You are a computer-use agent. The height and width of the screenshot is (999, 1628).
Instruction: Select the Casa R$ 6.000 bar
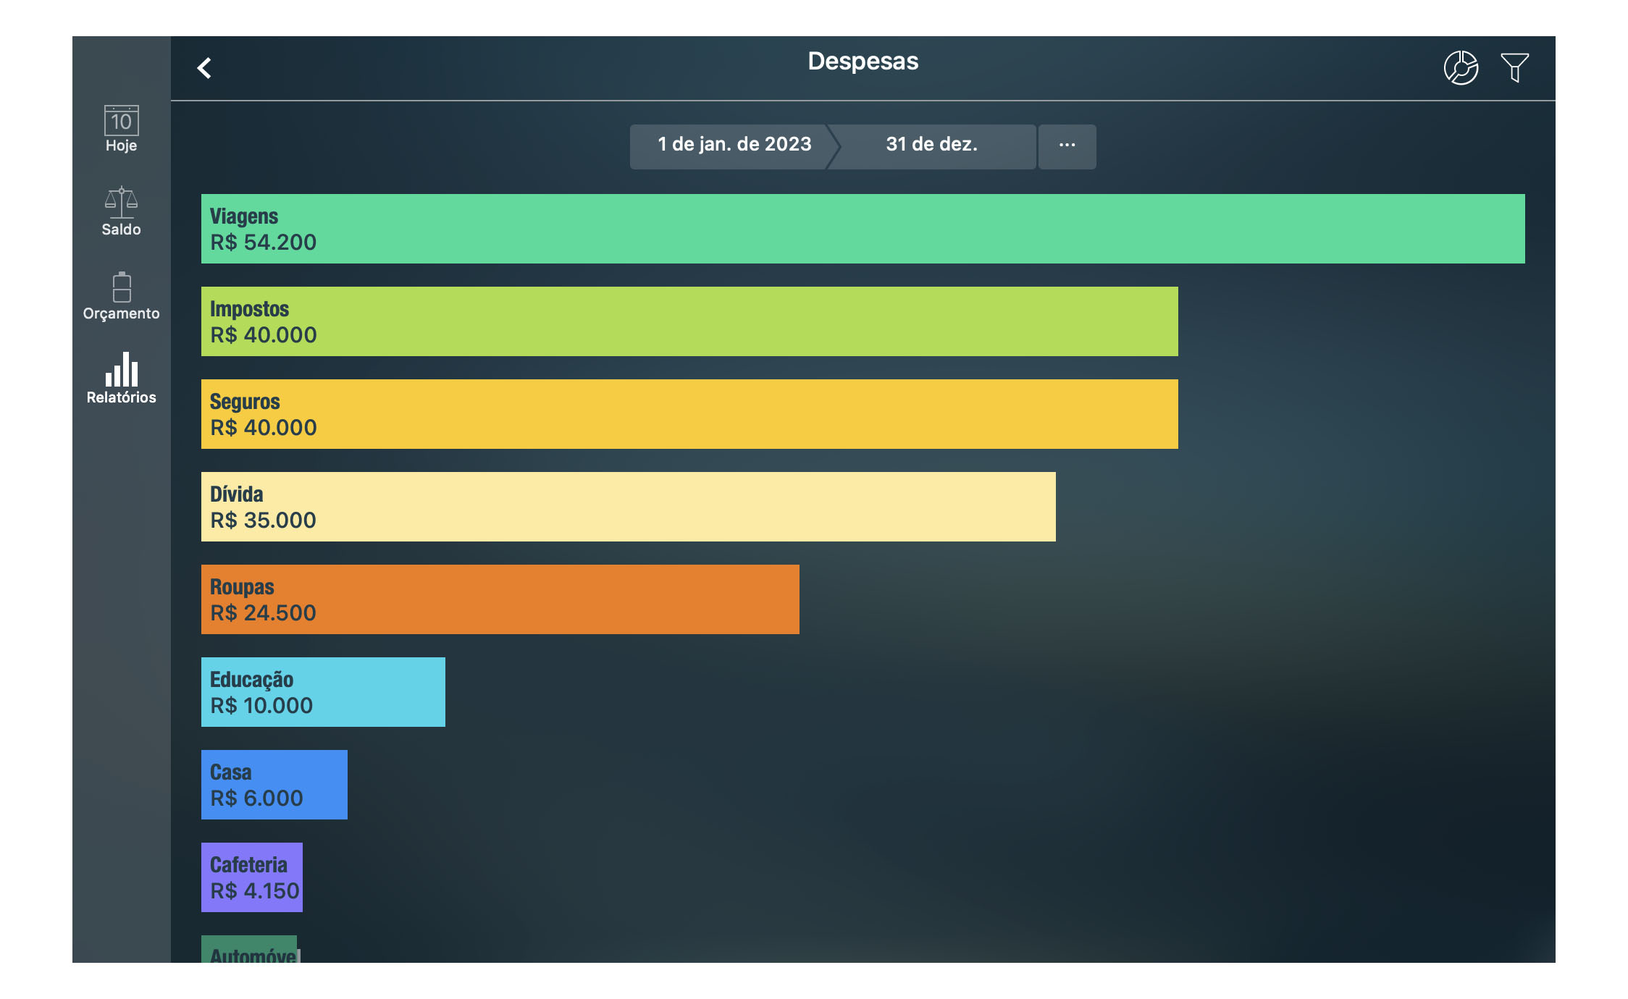click(x=274, y=785)
